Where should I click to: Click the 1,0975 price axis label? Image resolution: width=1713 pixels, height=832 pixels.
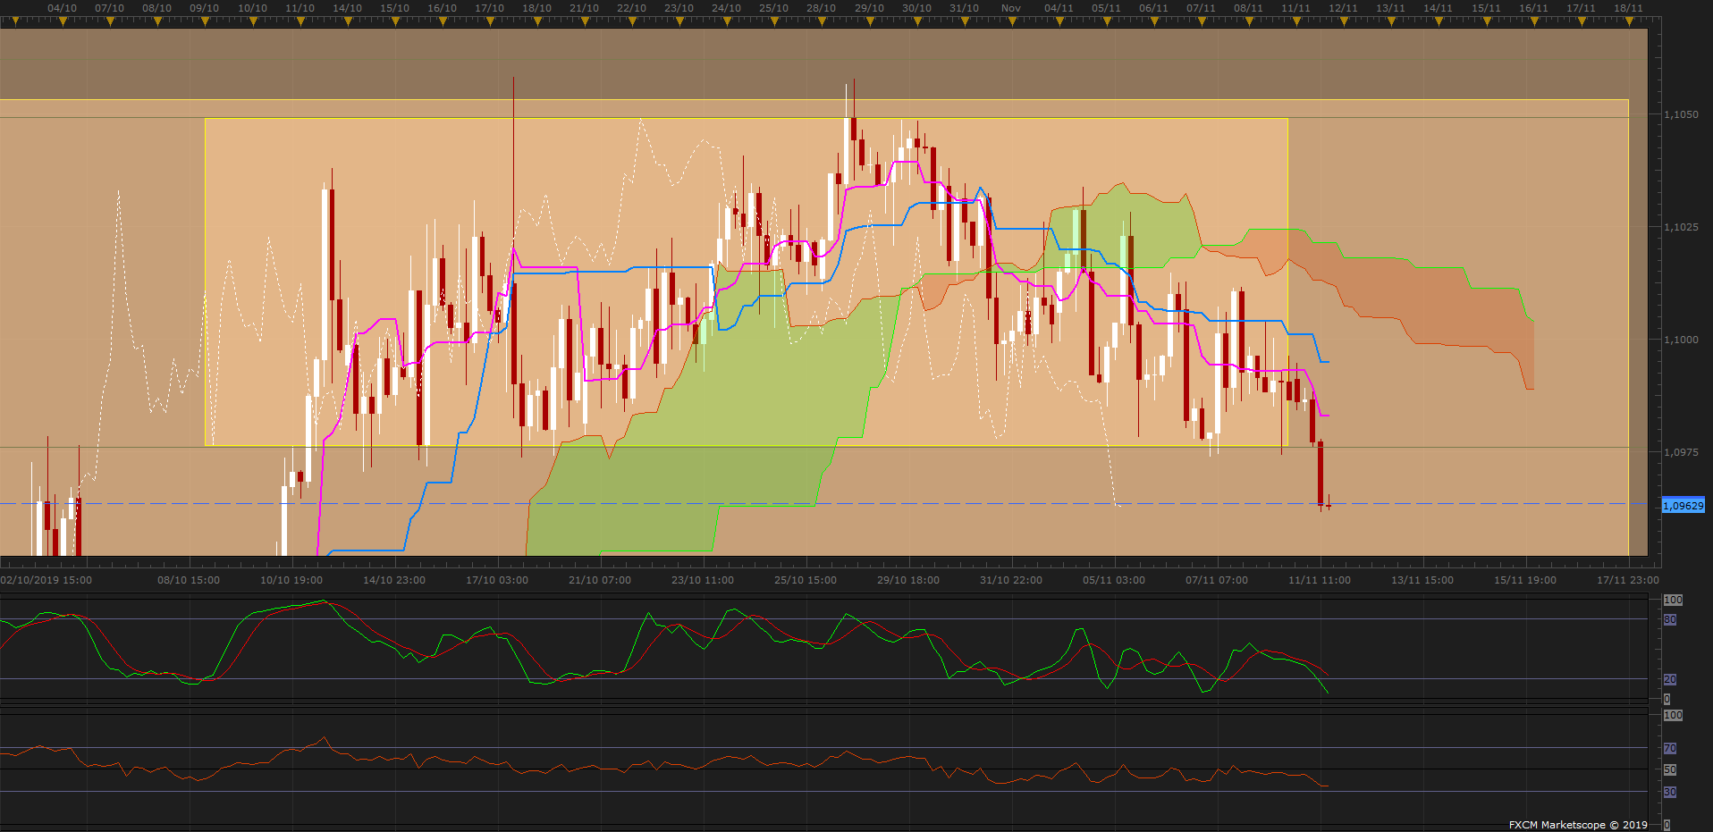click(x=1681, y=452)
